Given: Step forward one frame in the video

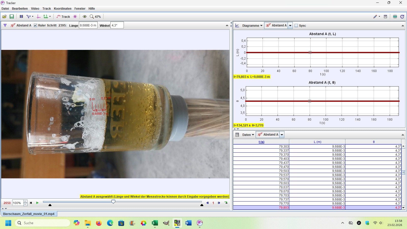Looking at the screenshot, I should [219, 203].
